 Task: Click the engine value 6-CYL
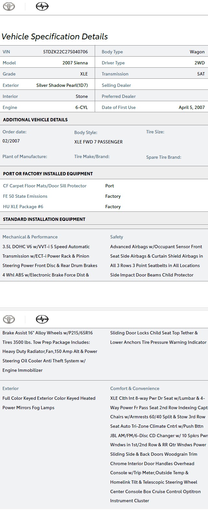point(82,107)
